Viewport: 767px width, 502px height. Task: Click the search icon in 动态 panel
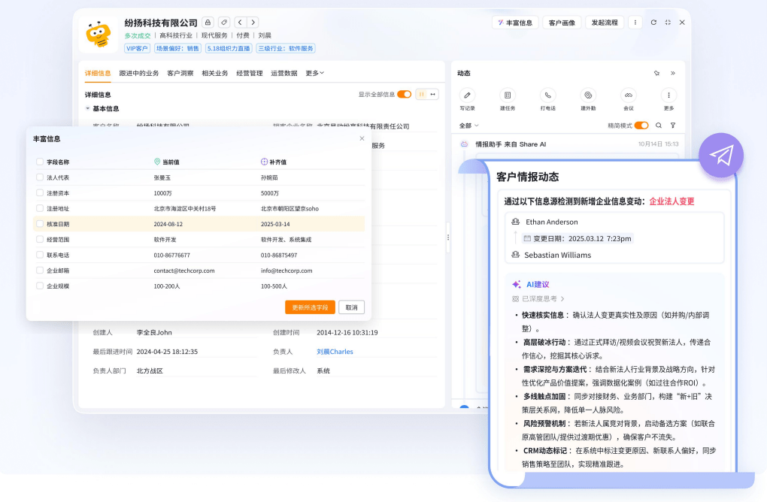click(x=659, y=125)
